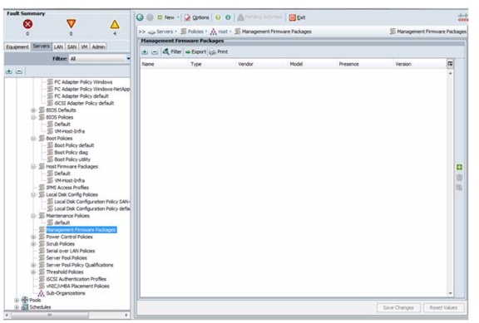Viewport: 479px width, 323px height.
Task: Click the Exit toolbar button
Action: 297,17
